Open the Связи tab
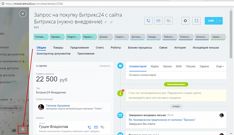 pos(163,48)
